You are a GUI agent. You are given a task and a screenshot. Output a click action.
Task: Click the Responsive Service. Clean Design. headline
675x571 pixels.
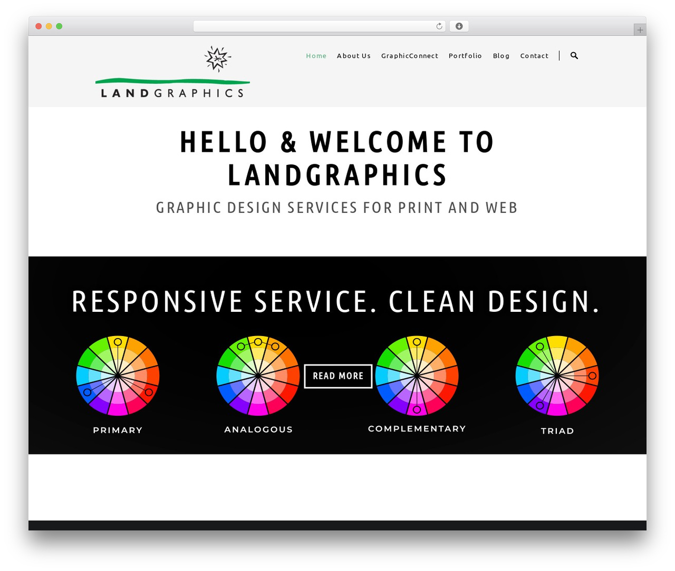(336, 302)
